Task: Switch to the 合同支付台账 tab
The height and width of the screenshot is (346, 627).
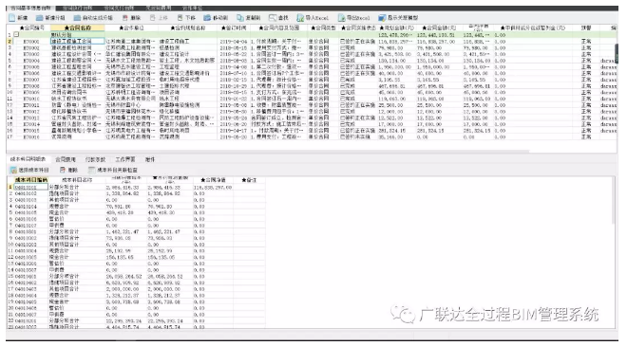Action: [119, 8]
